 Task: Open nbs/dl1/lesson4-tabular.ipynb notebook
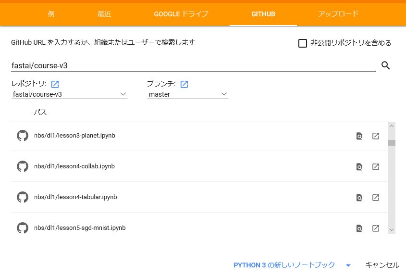tap(75, 197)
